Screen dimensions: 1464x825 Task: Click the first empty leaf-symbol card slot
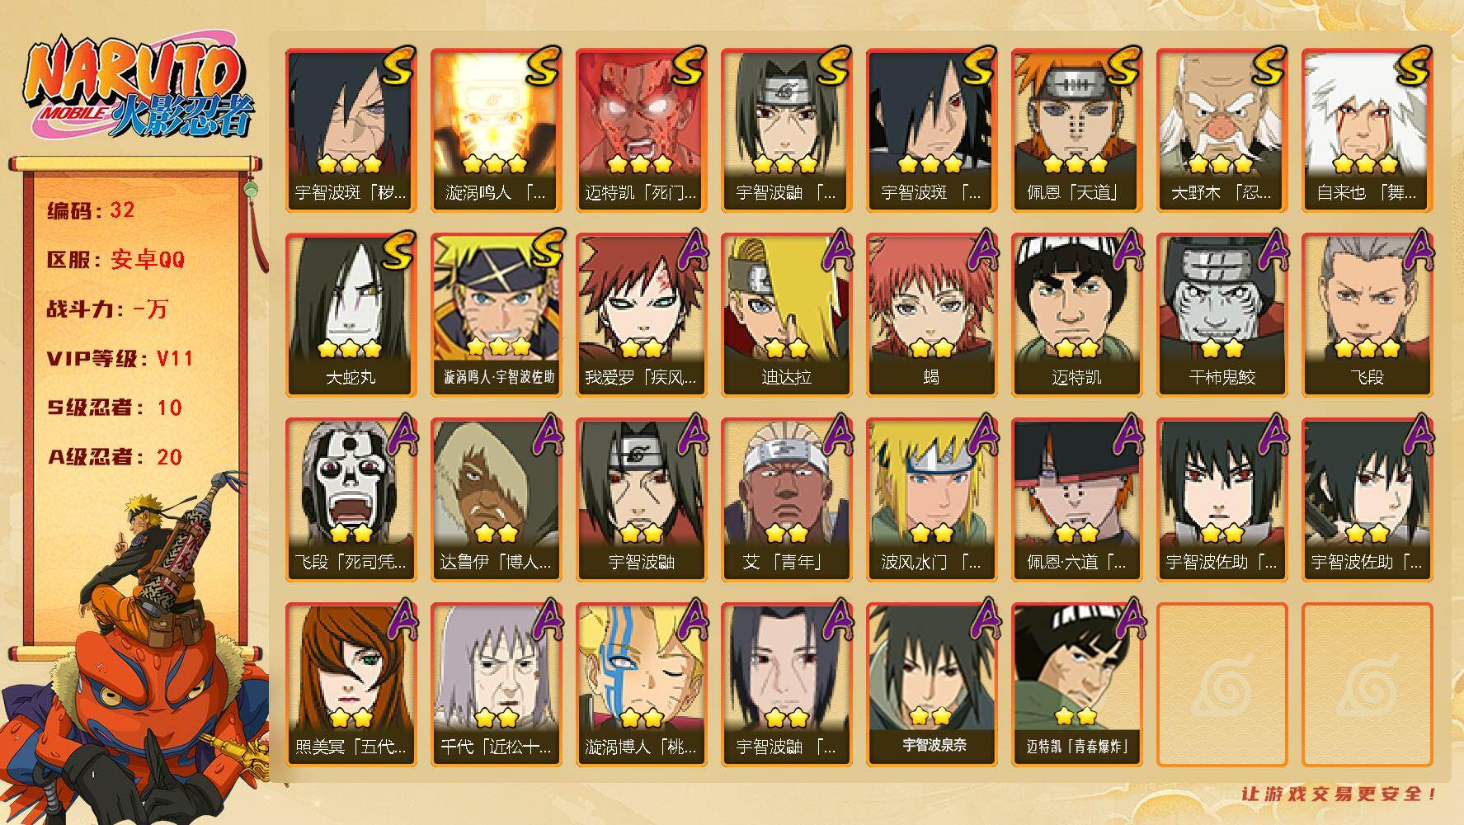click(x=1222, y=685)
